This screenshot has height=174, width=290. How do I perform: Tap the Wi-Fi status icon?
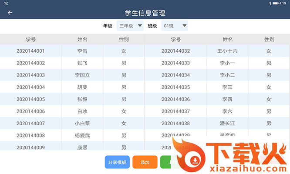tap(7, 3)
